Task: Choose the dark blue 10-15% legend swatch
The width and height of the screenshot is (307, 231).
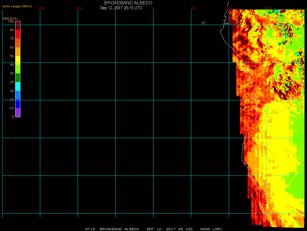Action: 18,104
